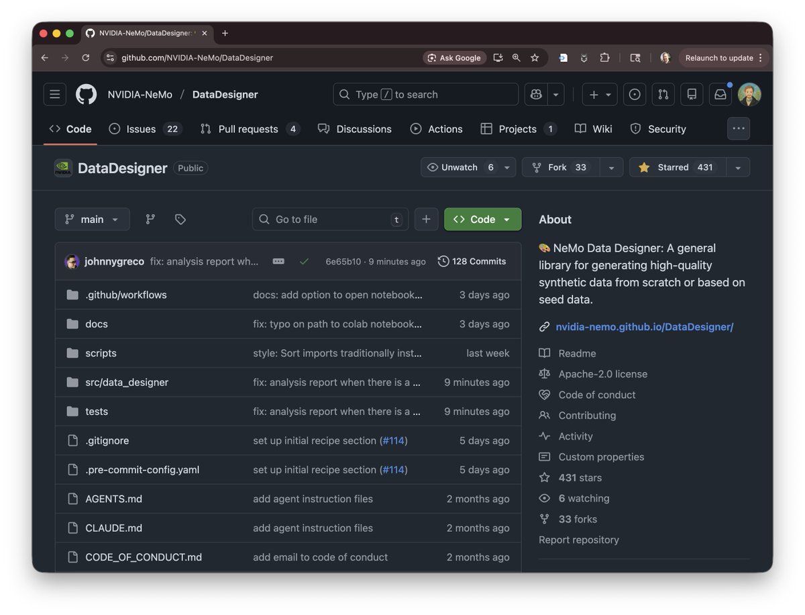Open the scripts folder
Screen dimensions: 805x615
pyautogui.click(x=101, y=353)
